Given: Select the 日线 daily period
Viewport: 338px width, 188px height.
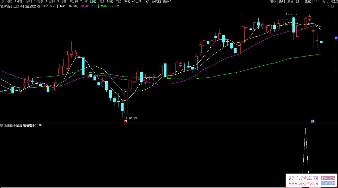Looking at the screenshot, I should [x=93, y=2].
